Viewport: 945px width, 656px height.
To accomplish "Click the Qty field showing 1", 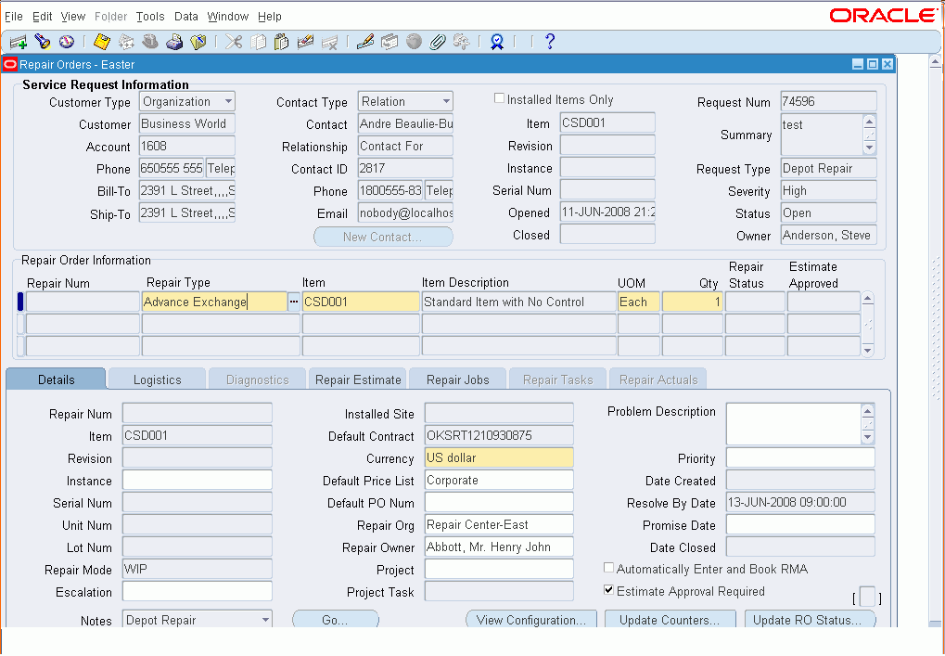I will coord(693,302).
